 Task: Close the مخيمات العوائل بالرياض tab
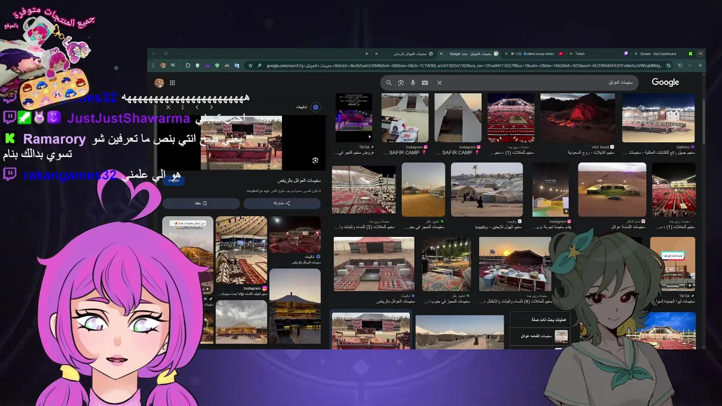point(376,54)
